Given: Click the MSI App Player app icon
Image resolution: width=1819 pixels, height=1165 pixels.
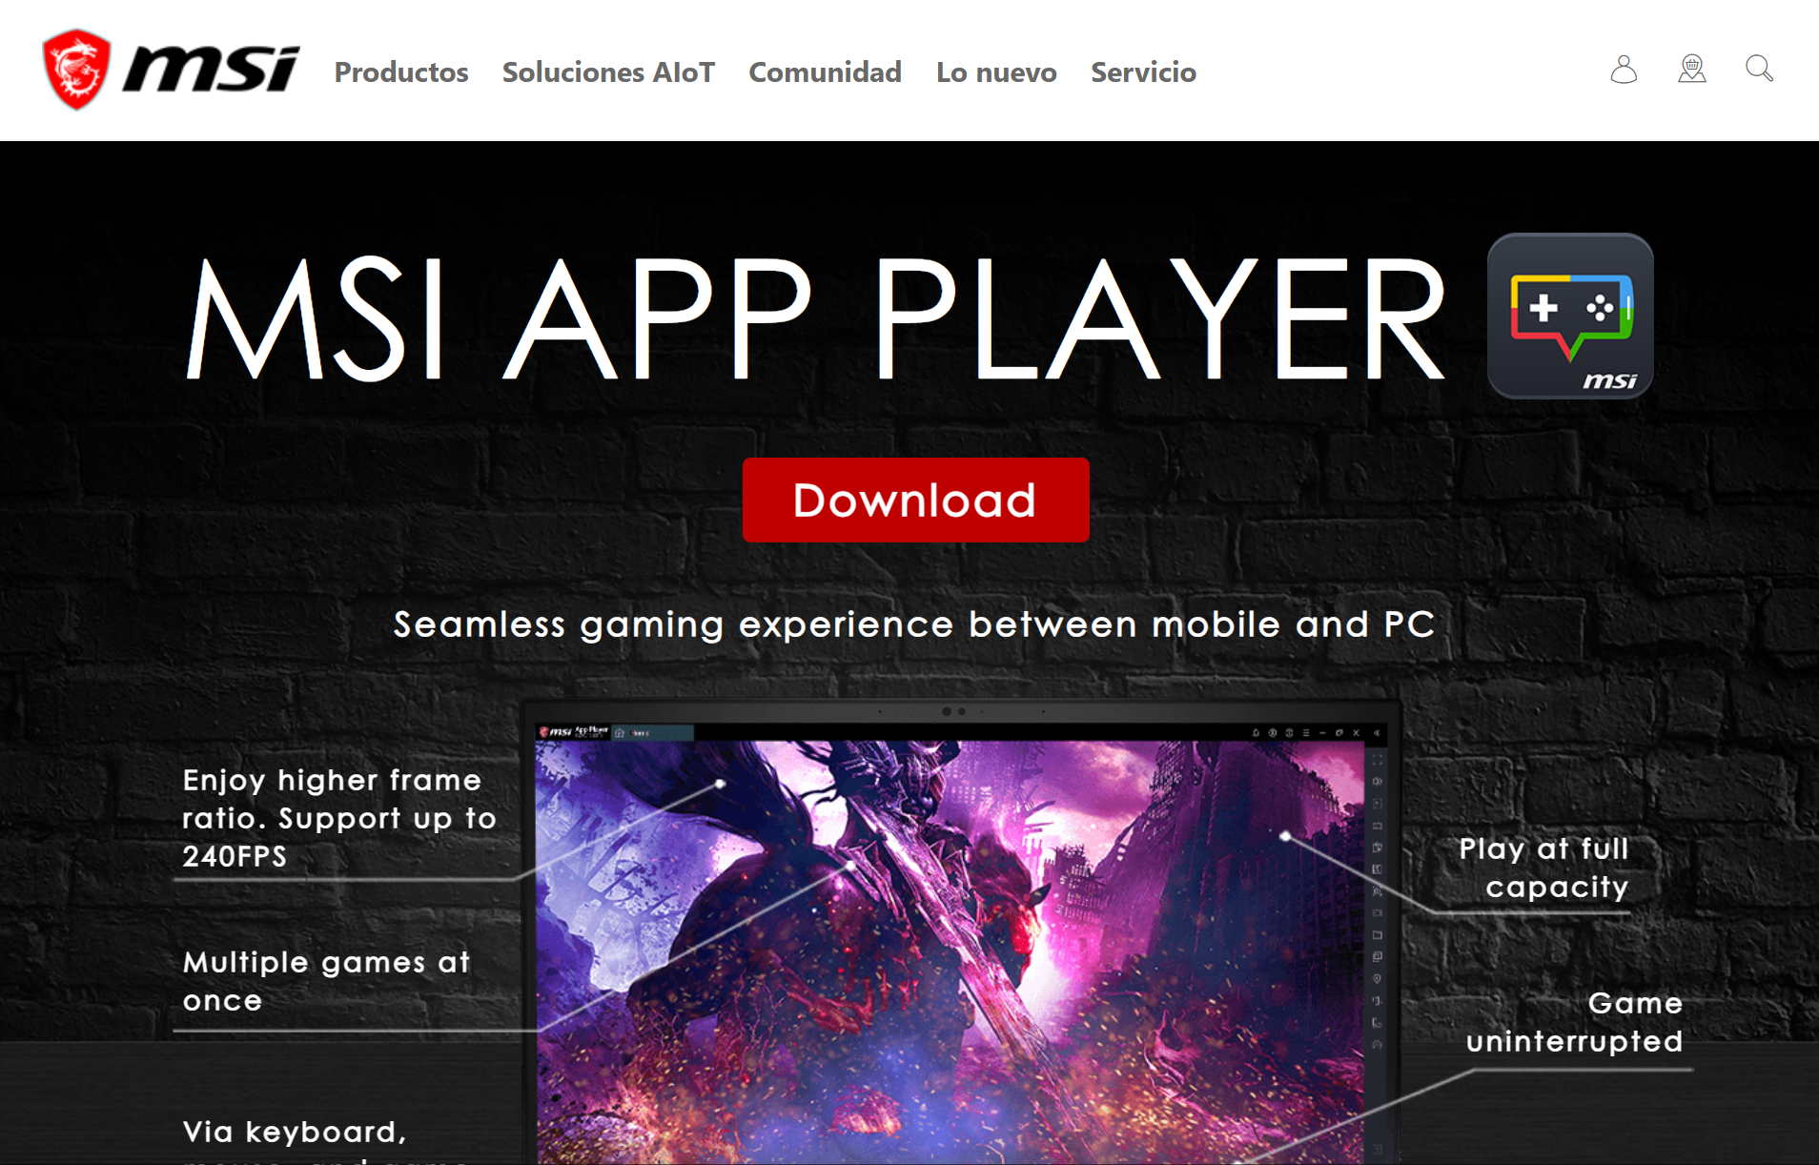Looking at the screenshot, I should [x=1570, y=316].
